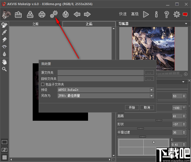
Task: Browse for 目标文件夹 with its '...' button
Action: click(149, 79)
